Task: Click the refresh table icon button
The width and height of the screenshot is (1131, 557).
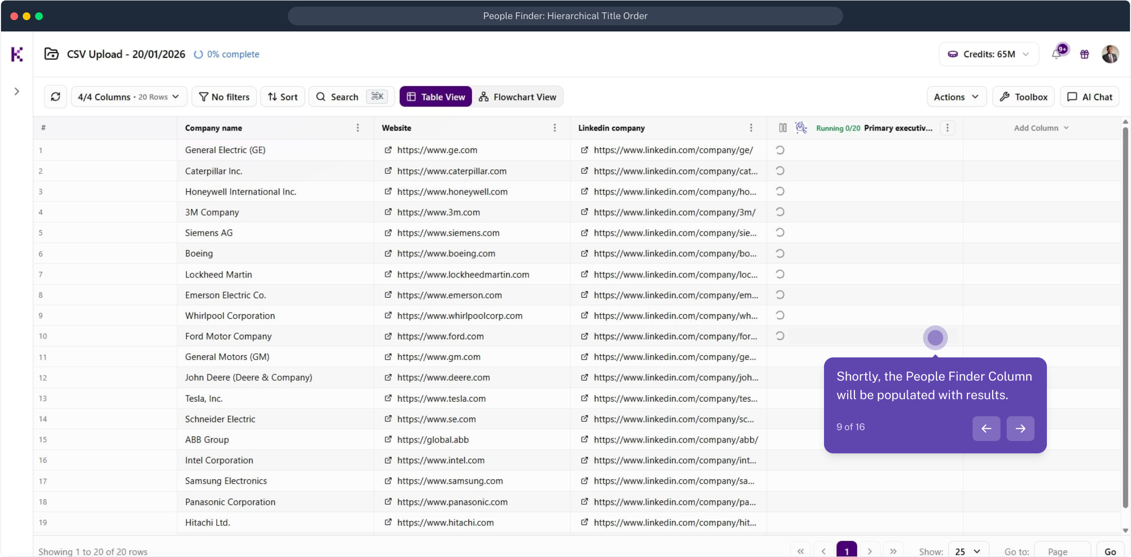Action: 56,97
